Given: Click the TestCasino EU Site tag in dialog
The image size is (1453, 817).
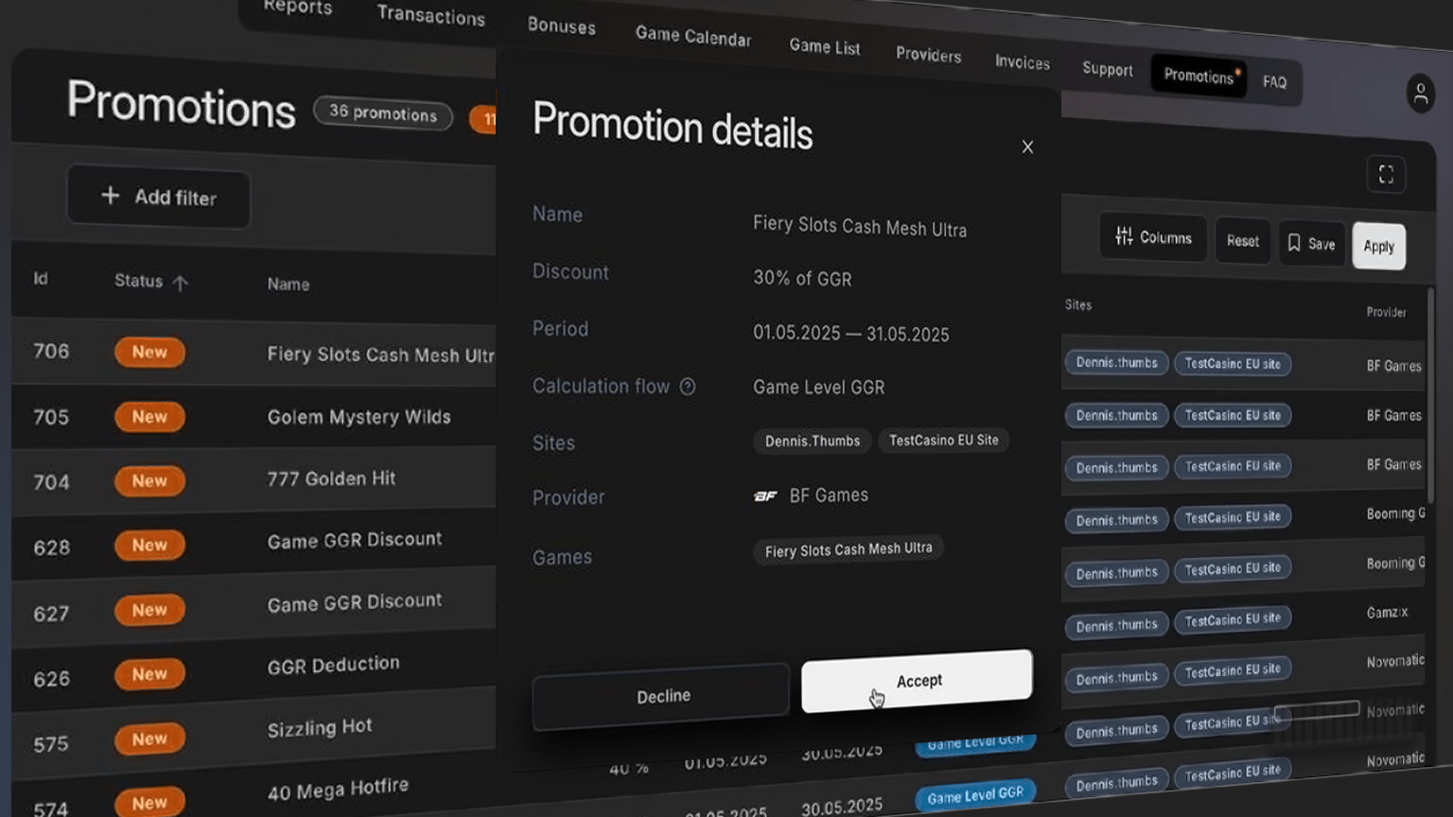Looking at the screenshot, I should 943,441.
